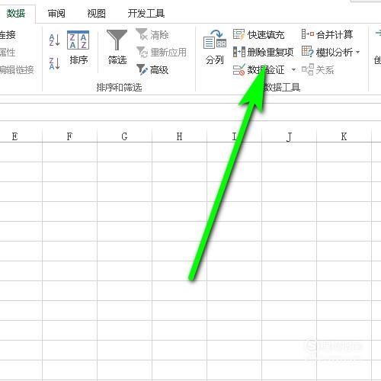The image size is (381, 381).
Task: Expand the 模拟分析 dropdown arrow
Action: click(357, 53)
